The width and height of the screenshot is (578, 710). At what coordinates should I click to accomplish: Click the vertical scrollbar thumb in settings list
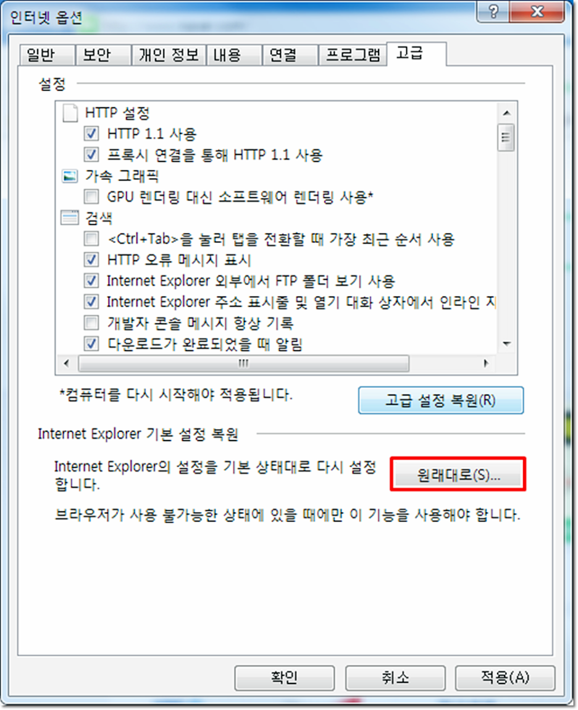506,138
